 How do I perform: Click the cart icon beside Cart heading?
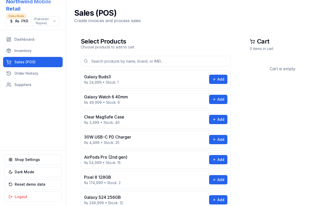(x=252, y=41)
